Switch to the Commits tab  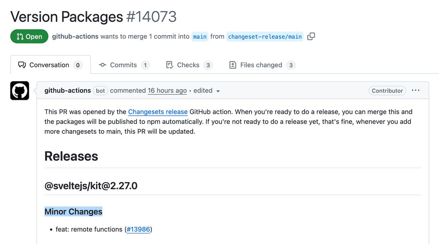point(124,65)
